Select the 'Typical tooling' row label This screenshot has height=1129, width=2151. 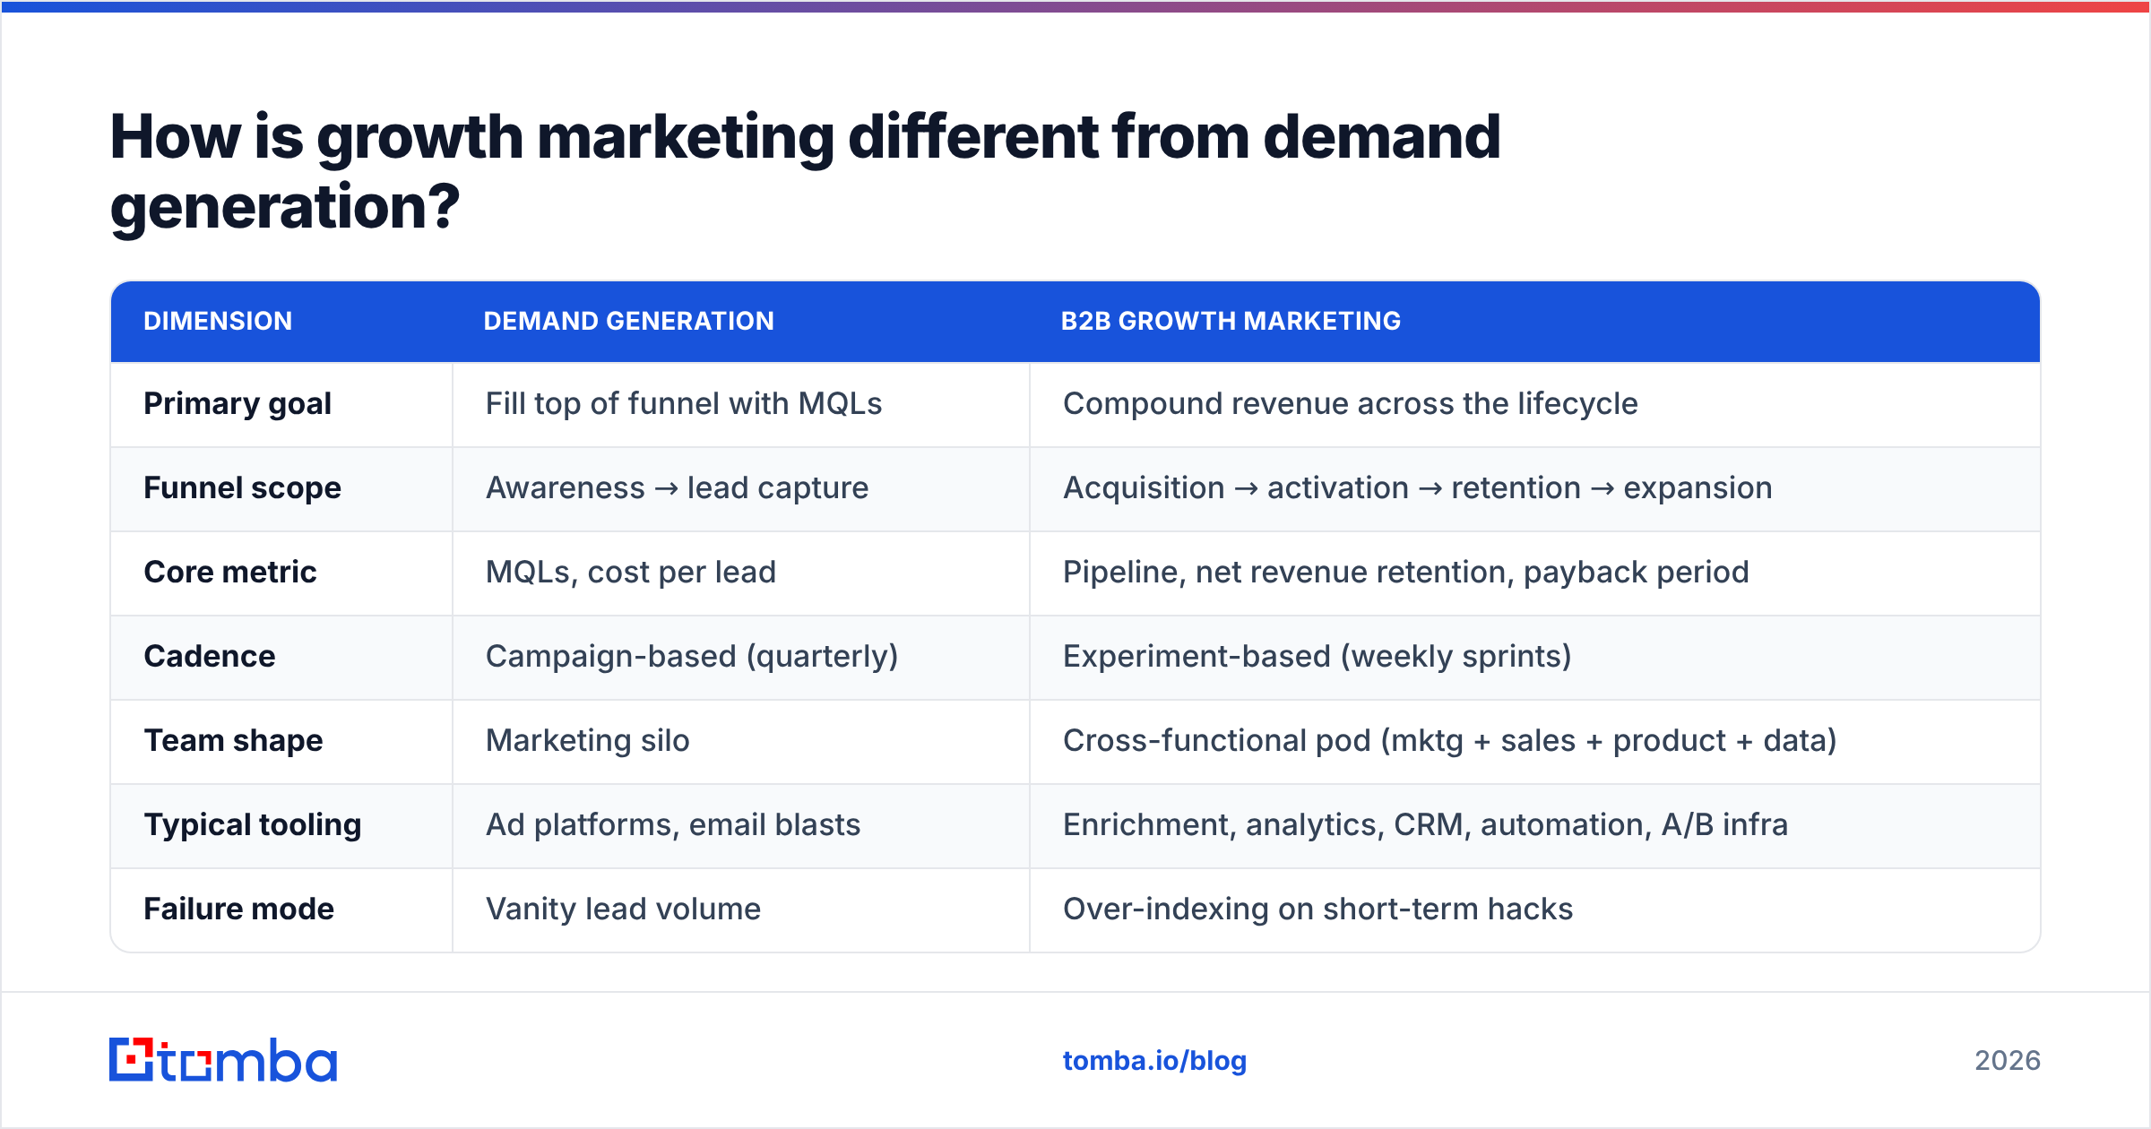253,825
